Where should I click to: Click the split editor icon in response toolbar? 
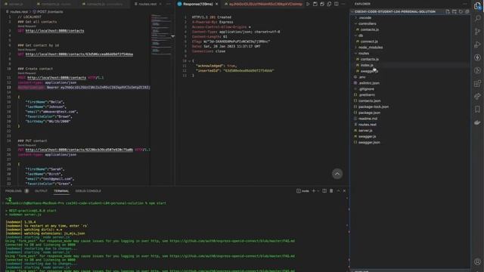336,4
